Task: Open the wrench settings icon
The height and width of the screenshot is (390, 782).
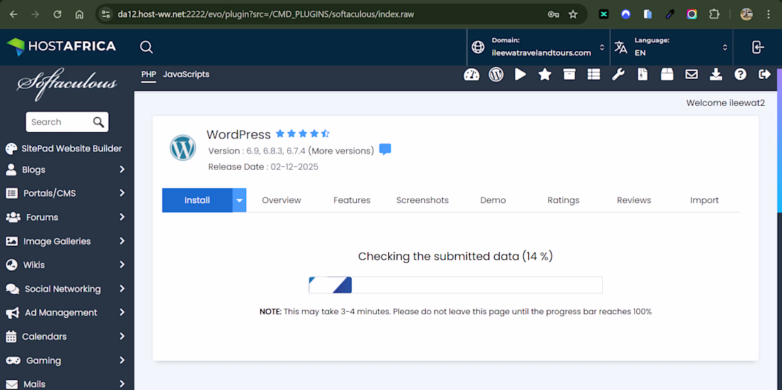Action: click(x=618, y=75)
